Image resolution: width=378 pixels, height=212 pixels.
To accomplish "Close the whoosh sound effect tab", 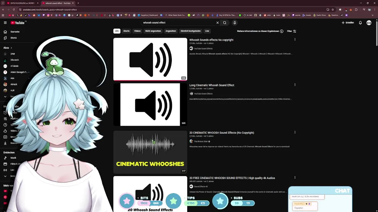I will point(73,3).
